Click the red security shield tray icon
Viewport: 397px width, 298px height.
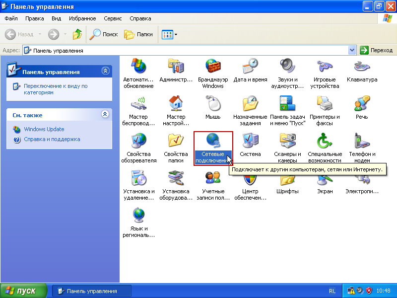click(x=369, y=291)
